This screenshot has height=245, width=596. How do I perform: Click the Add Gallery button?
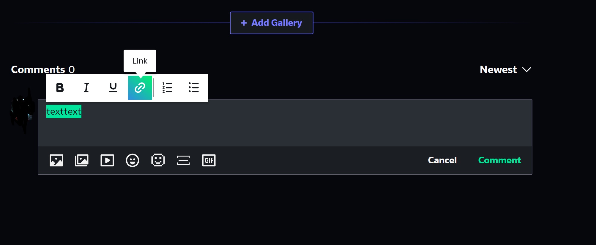coord(272,23)
